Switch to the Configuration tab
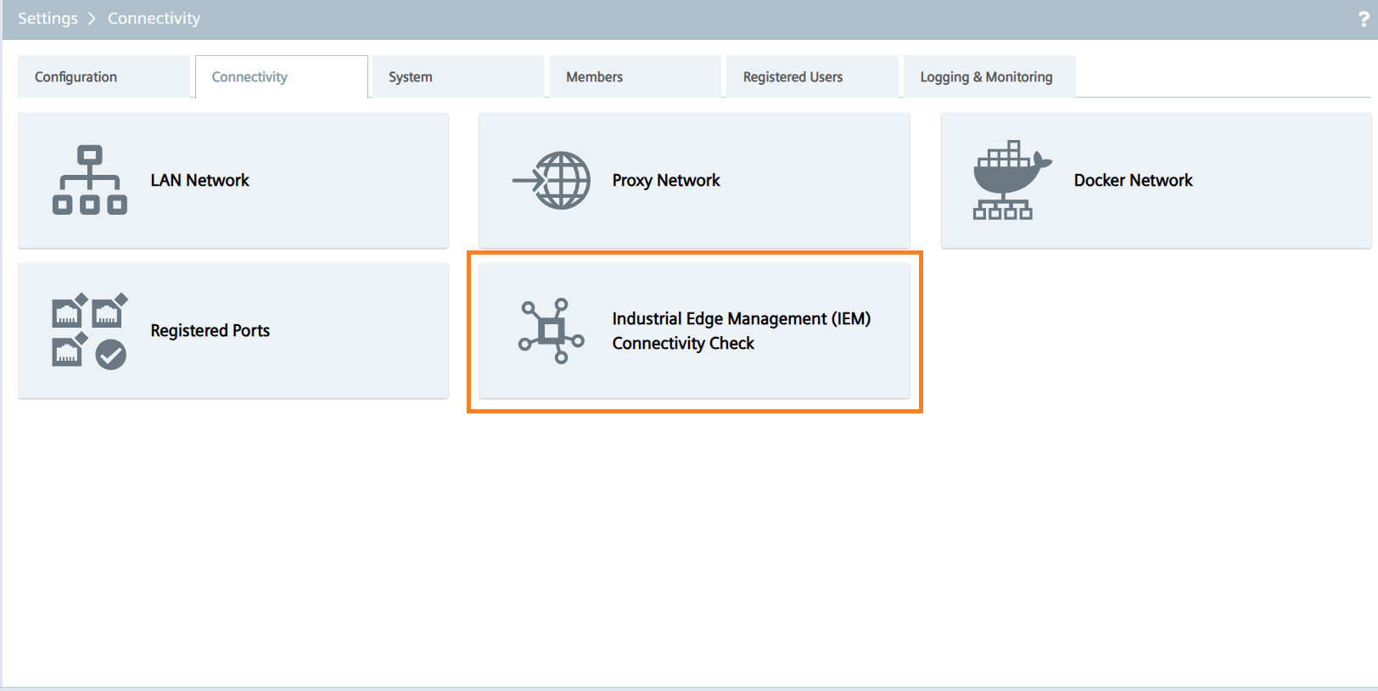Viewport: 1378px width, 691px height. (76, 77)
